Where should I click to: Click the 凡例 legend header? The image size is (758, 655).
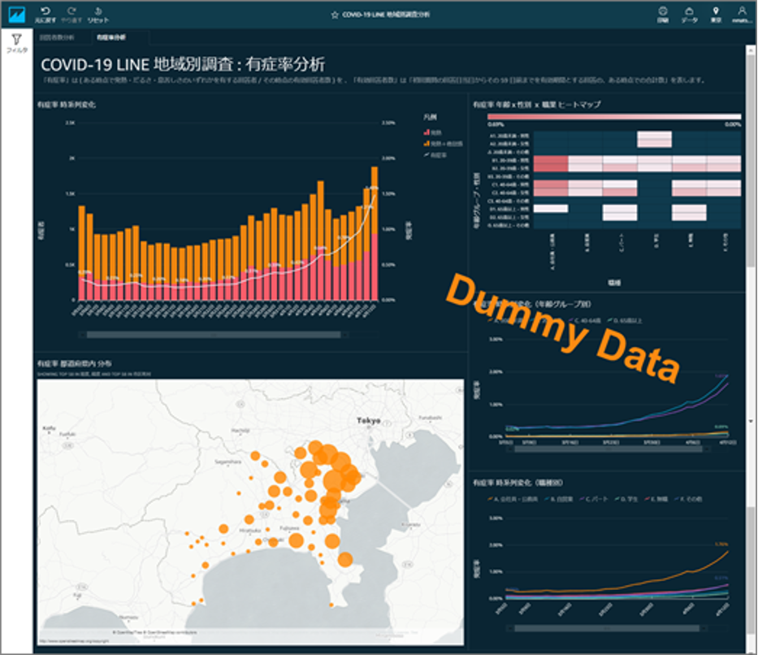(430, 117)
